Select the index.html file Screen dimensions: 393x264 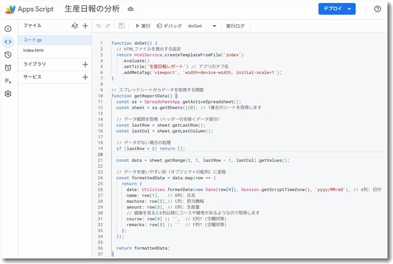click(x=34, y=50)
